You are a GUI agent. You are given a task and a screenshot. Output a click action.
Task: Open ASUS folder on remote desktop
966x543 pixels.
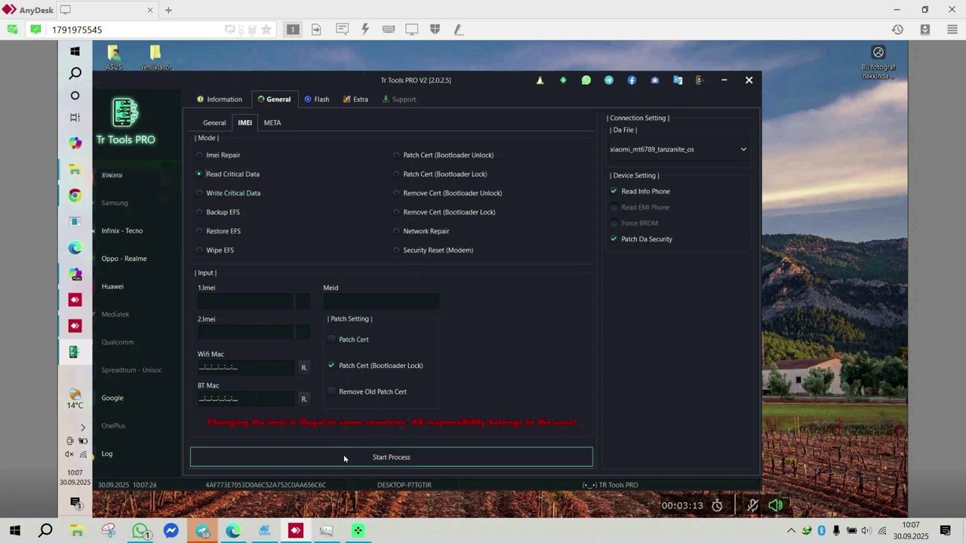coord(113,57)
